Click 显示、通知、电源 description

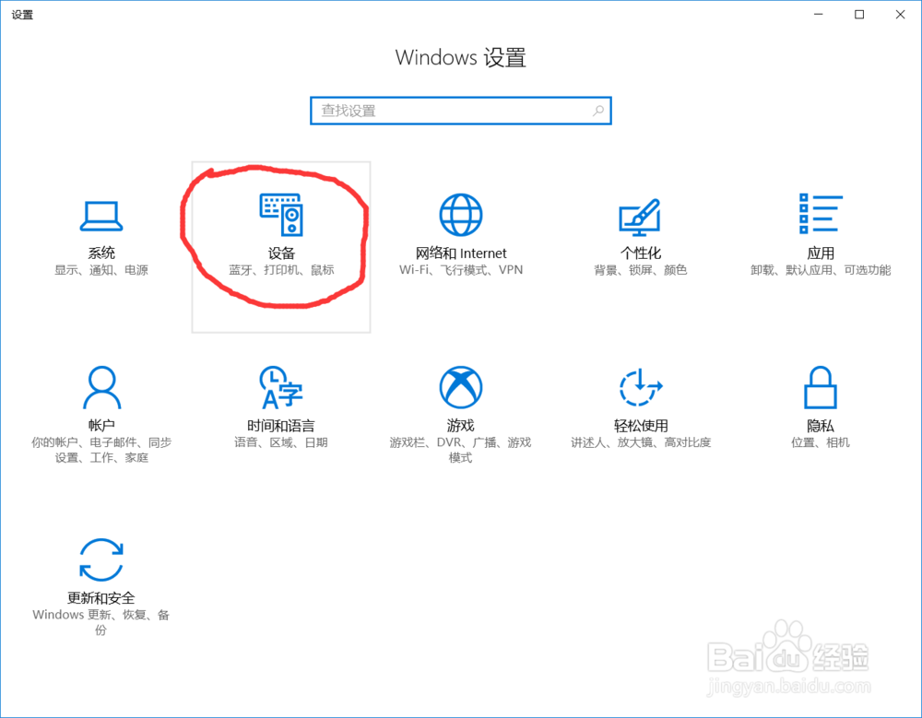[x=101, y=270]
